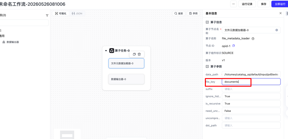
Task: Click the 基本信息 panel title
Action: pyautogui.click(x=211, y=13)
